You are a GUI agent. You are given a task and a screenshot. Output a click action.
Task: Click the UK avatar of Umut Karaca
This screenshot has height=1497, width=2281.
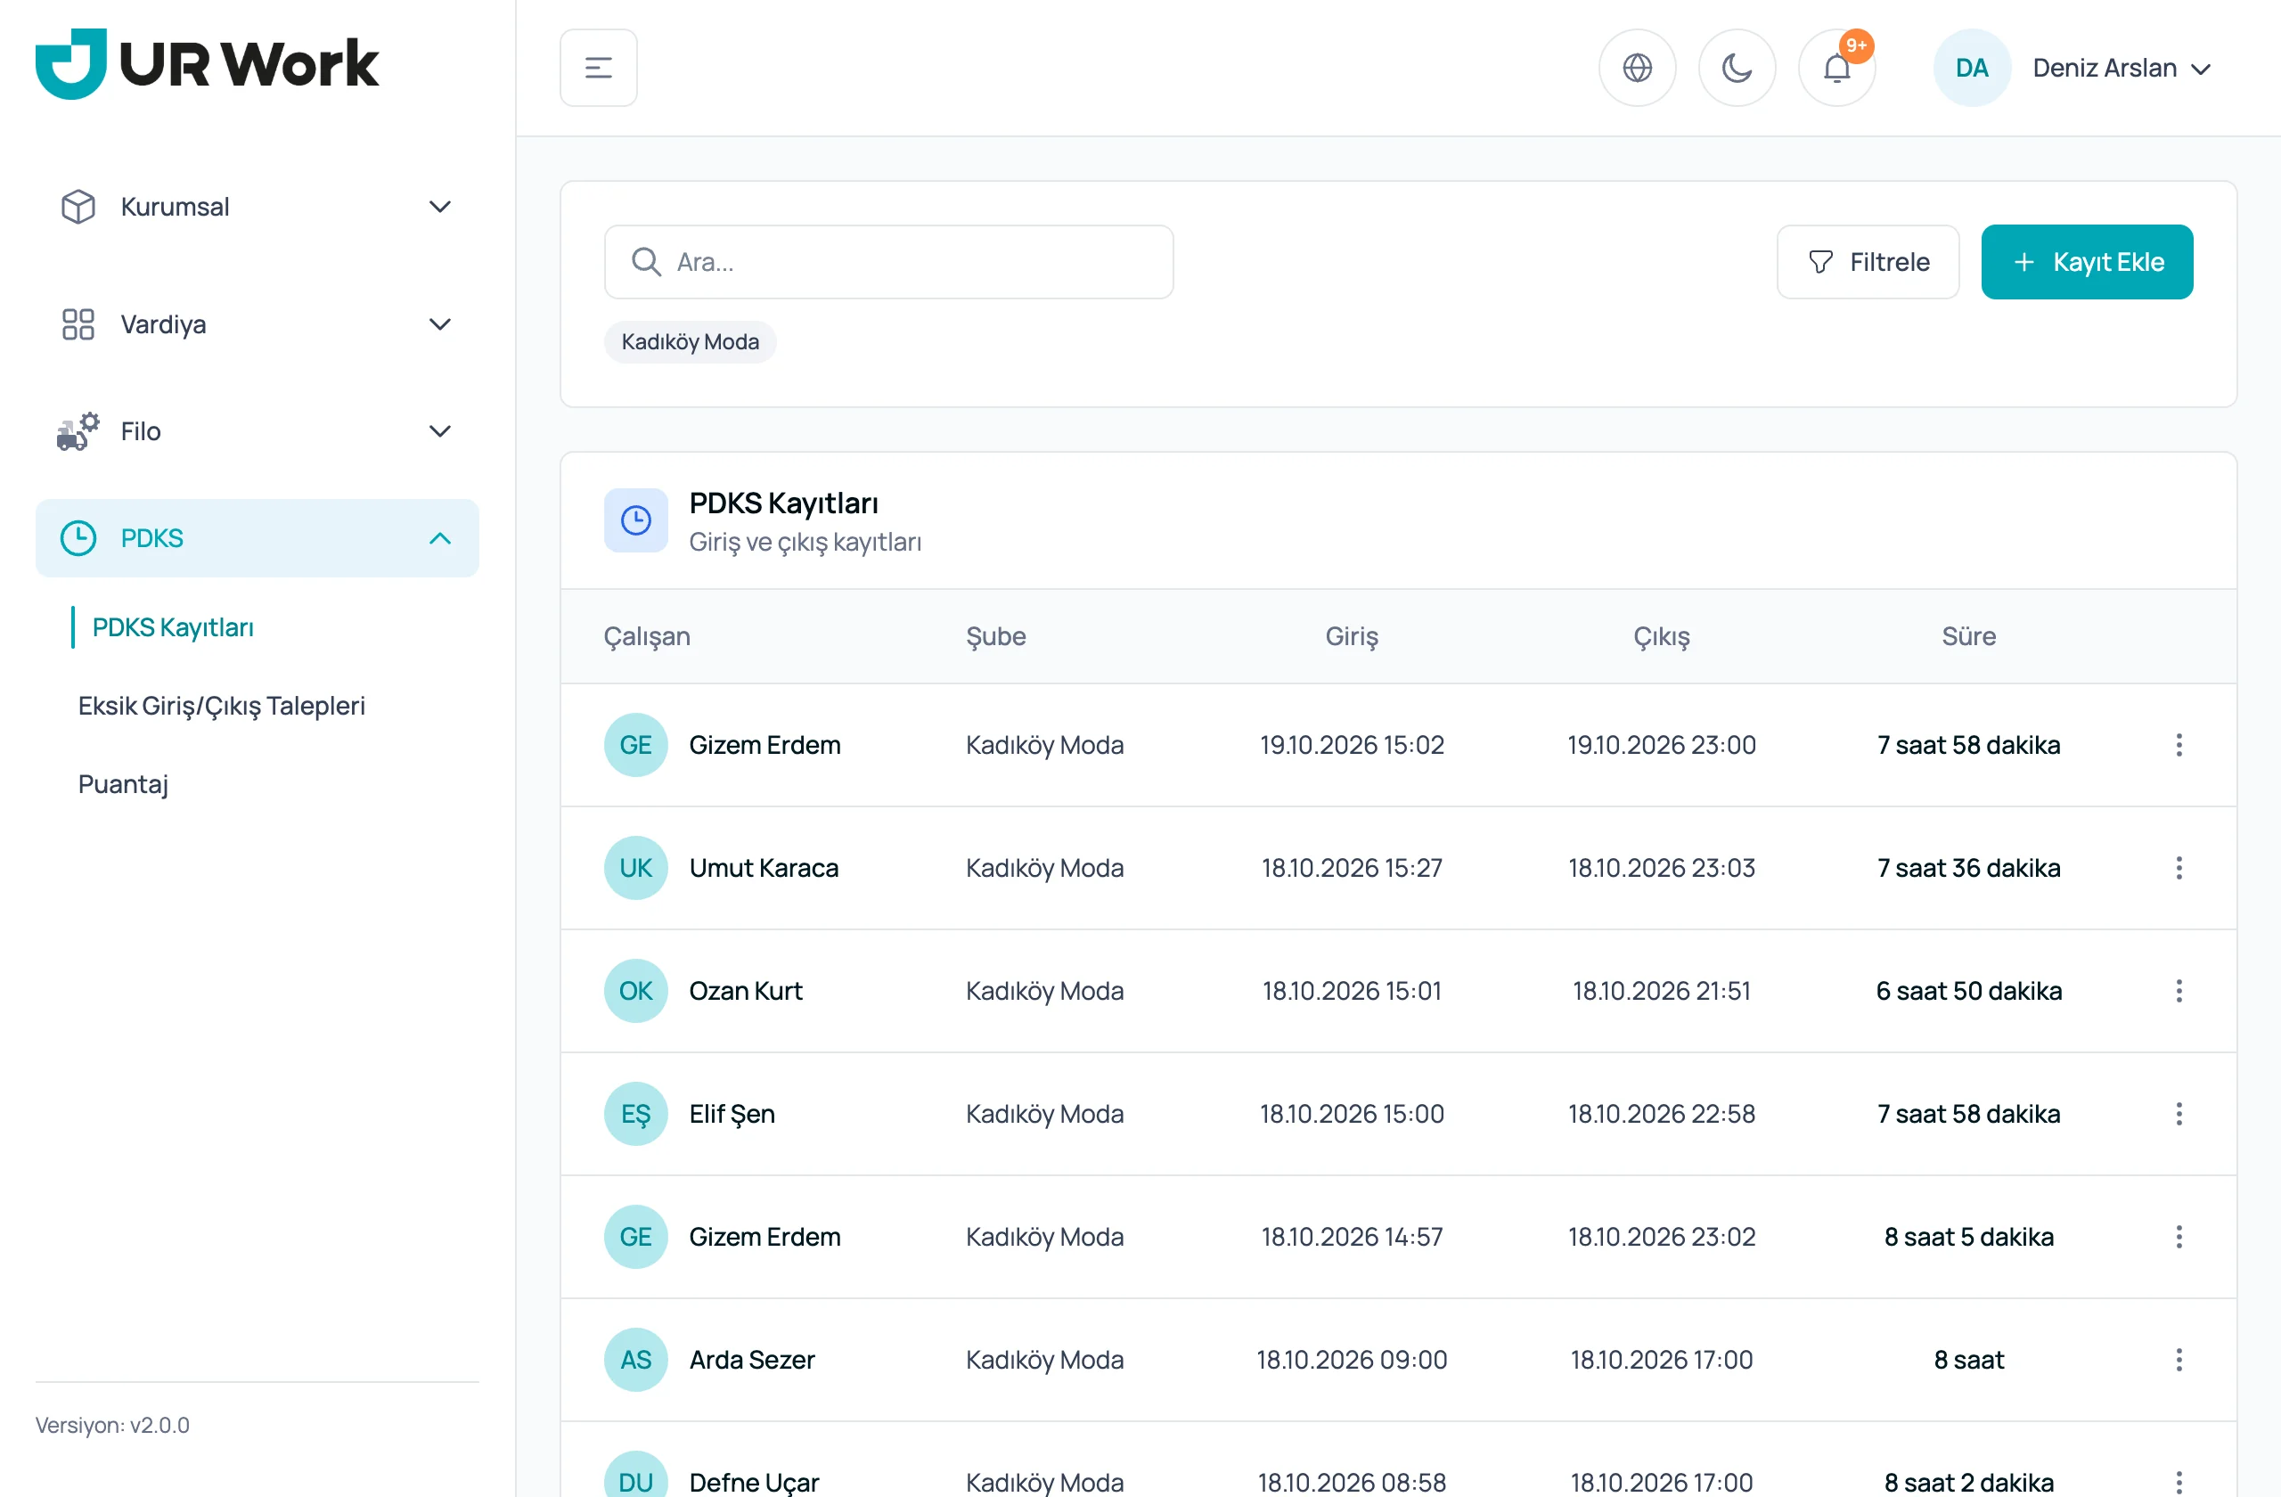pos(635,867)
